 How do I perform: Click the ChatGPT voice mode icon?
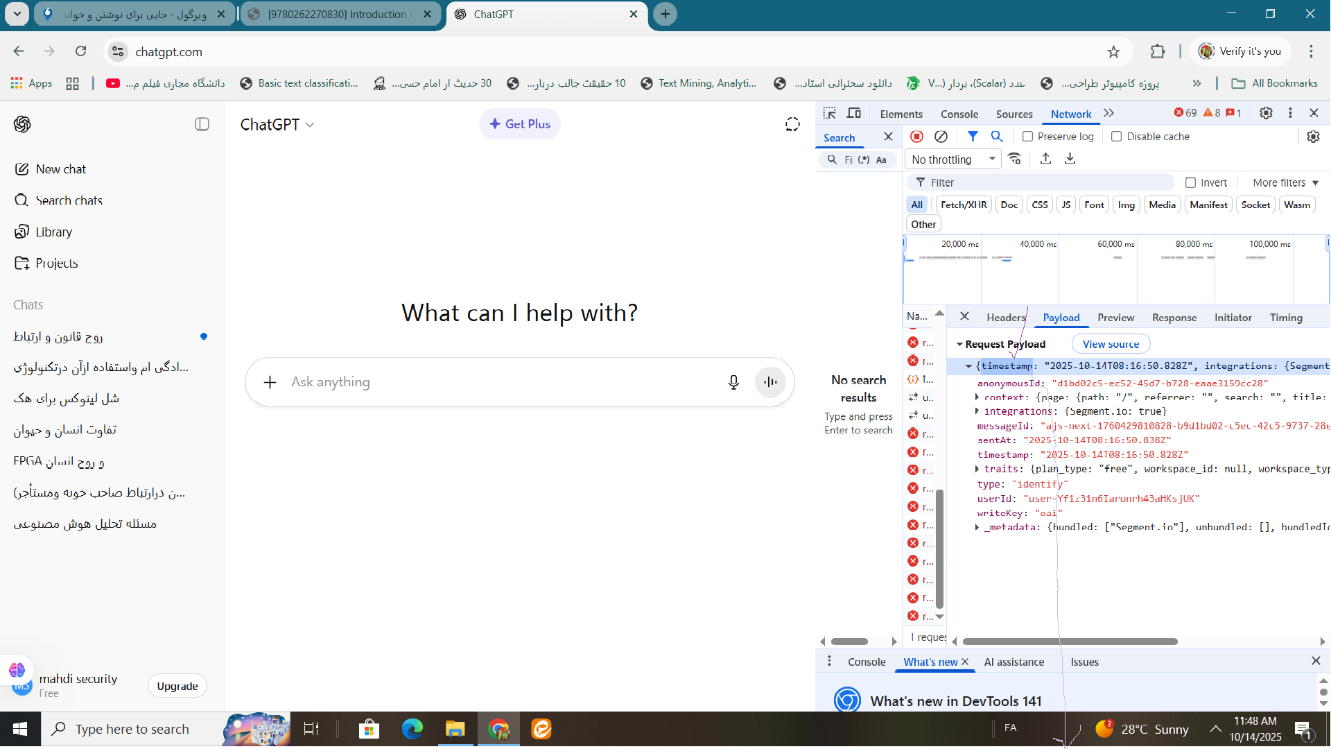point(770,382)
